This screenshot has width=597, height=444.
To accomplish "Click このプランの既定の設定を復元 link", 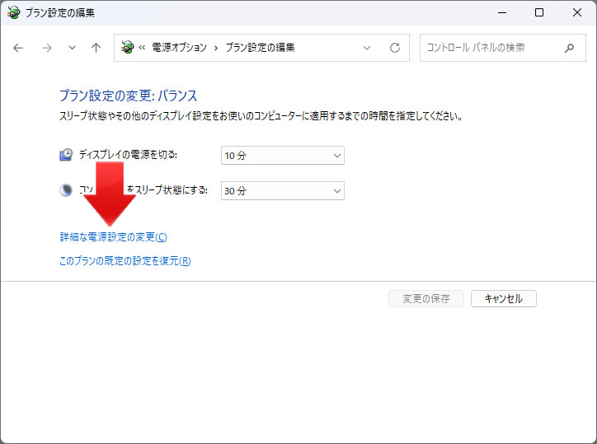I will [x=125, y=261].
